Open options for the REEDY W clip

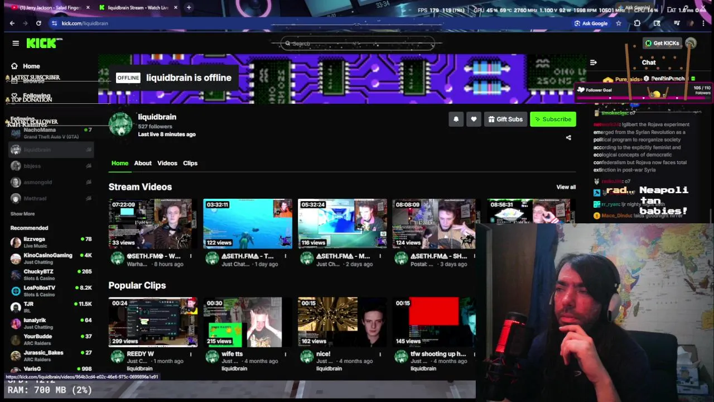tap(191, 354)
